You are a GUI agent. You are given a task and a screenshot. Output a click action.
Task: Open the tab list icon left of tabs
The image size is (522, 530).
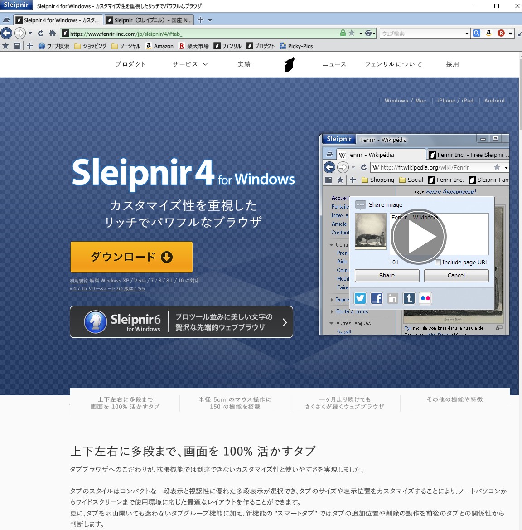(x=6, y=20)
